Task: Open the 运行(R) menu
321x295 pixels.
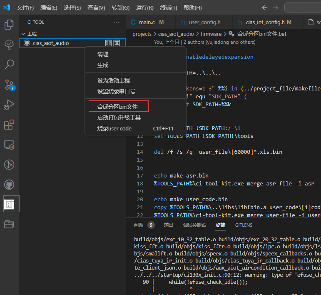Action: coord(145,8)
